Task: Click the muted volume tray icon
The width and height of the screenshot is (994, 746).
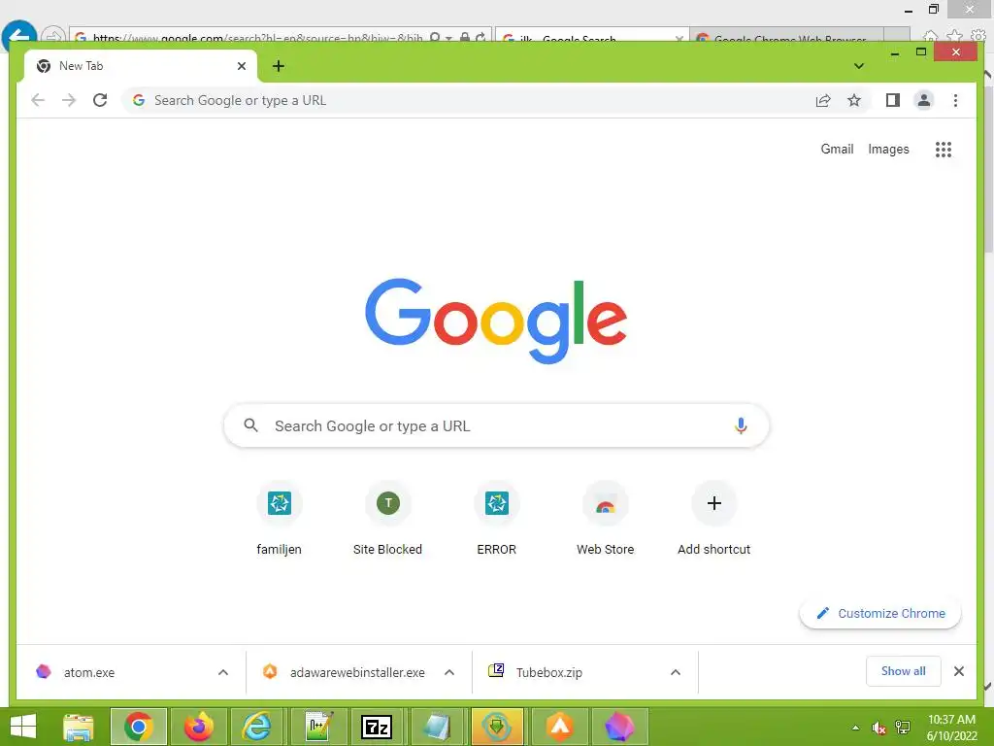Action: pos(878,729)
